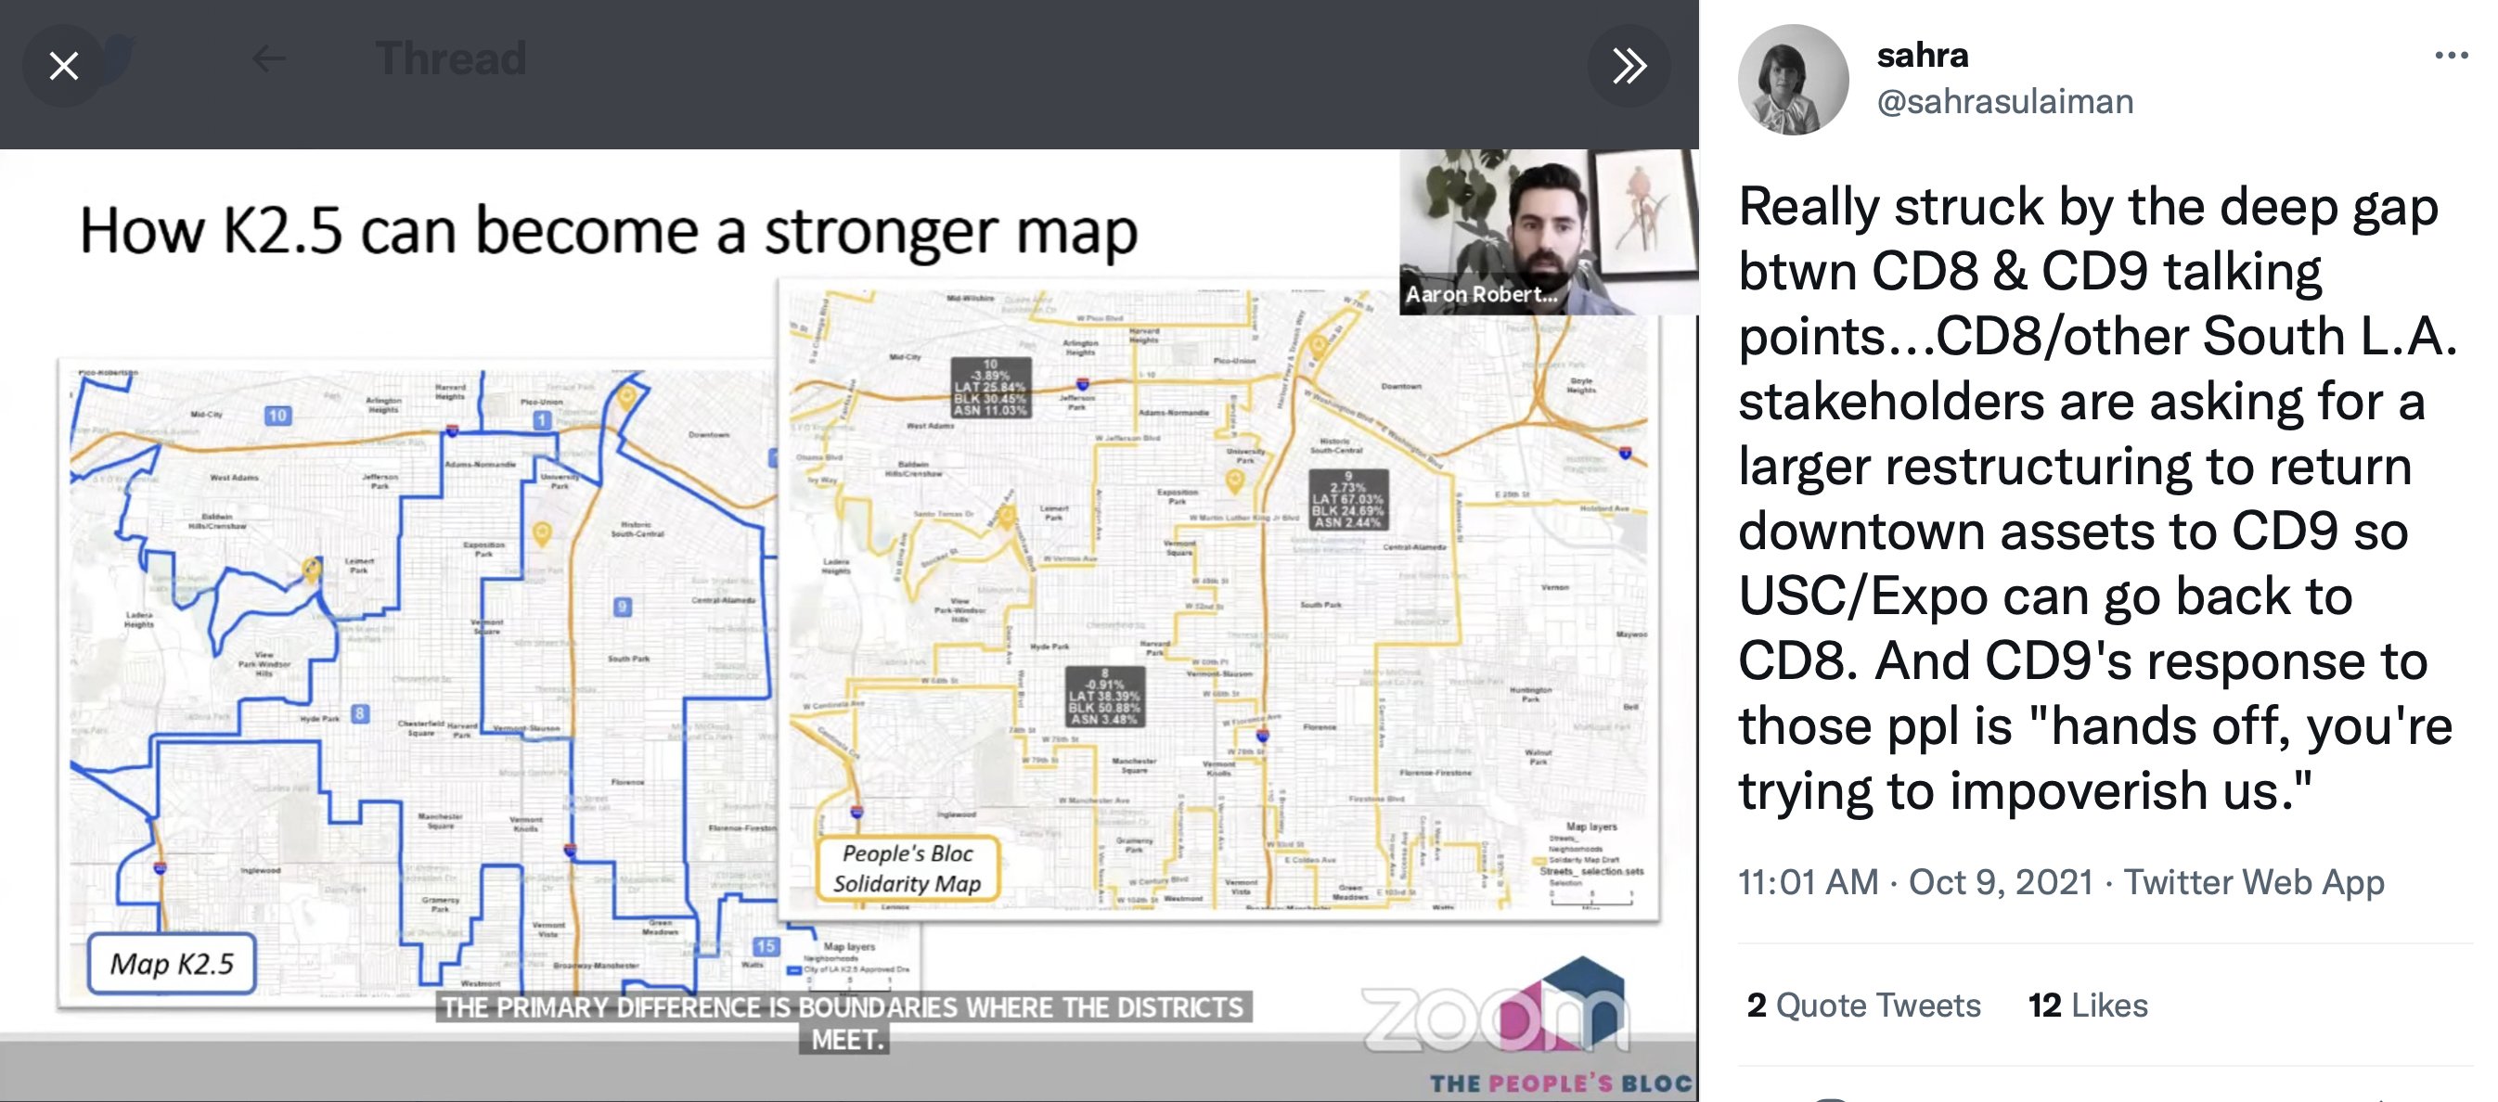Click the sahra display name

pos(1922,56)
